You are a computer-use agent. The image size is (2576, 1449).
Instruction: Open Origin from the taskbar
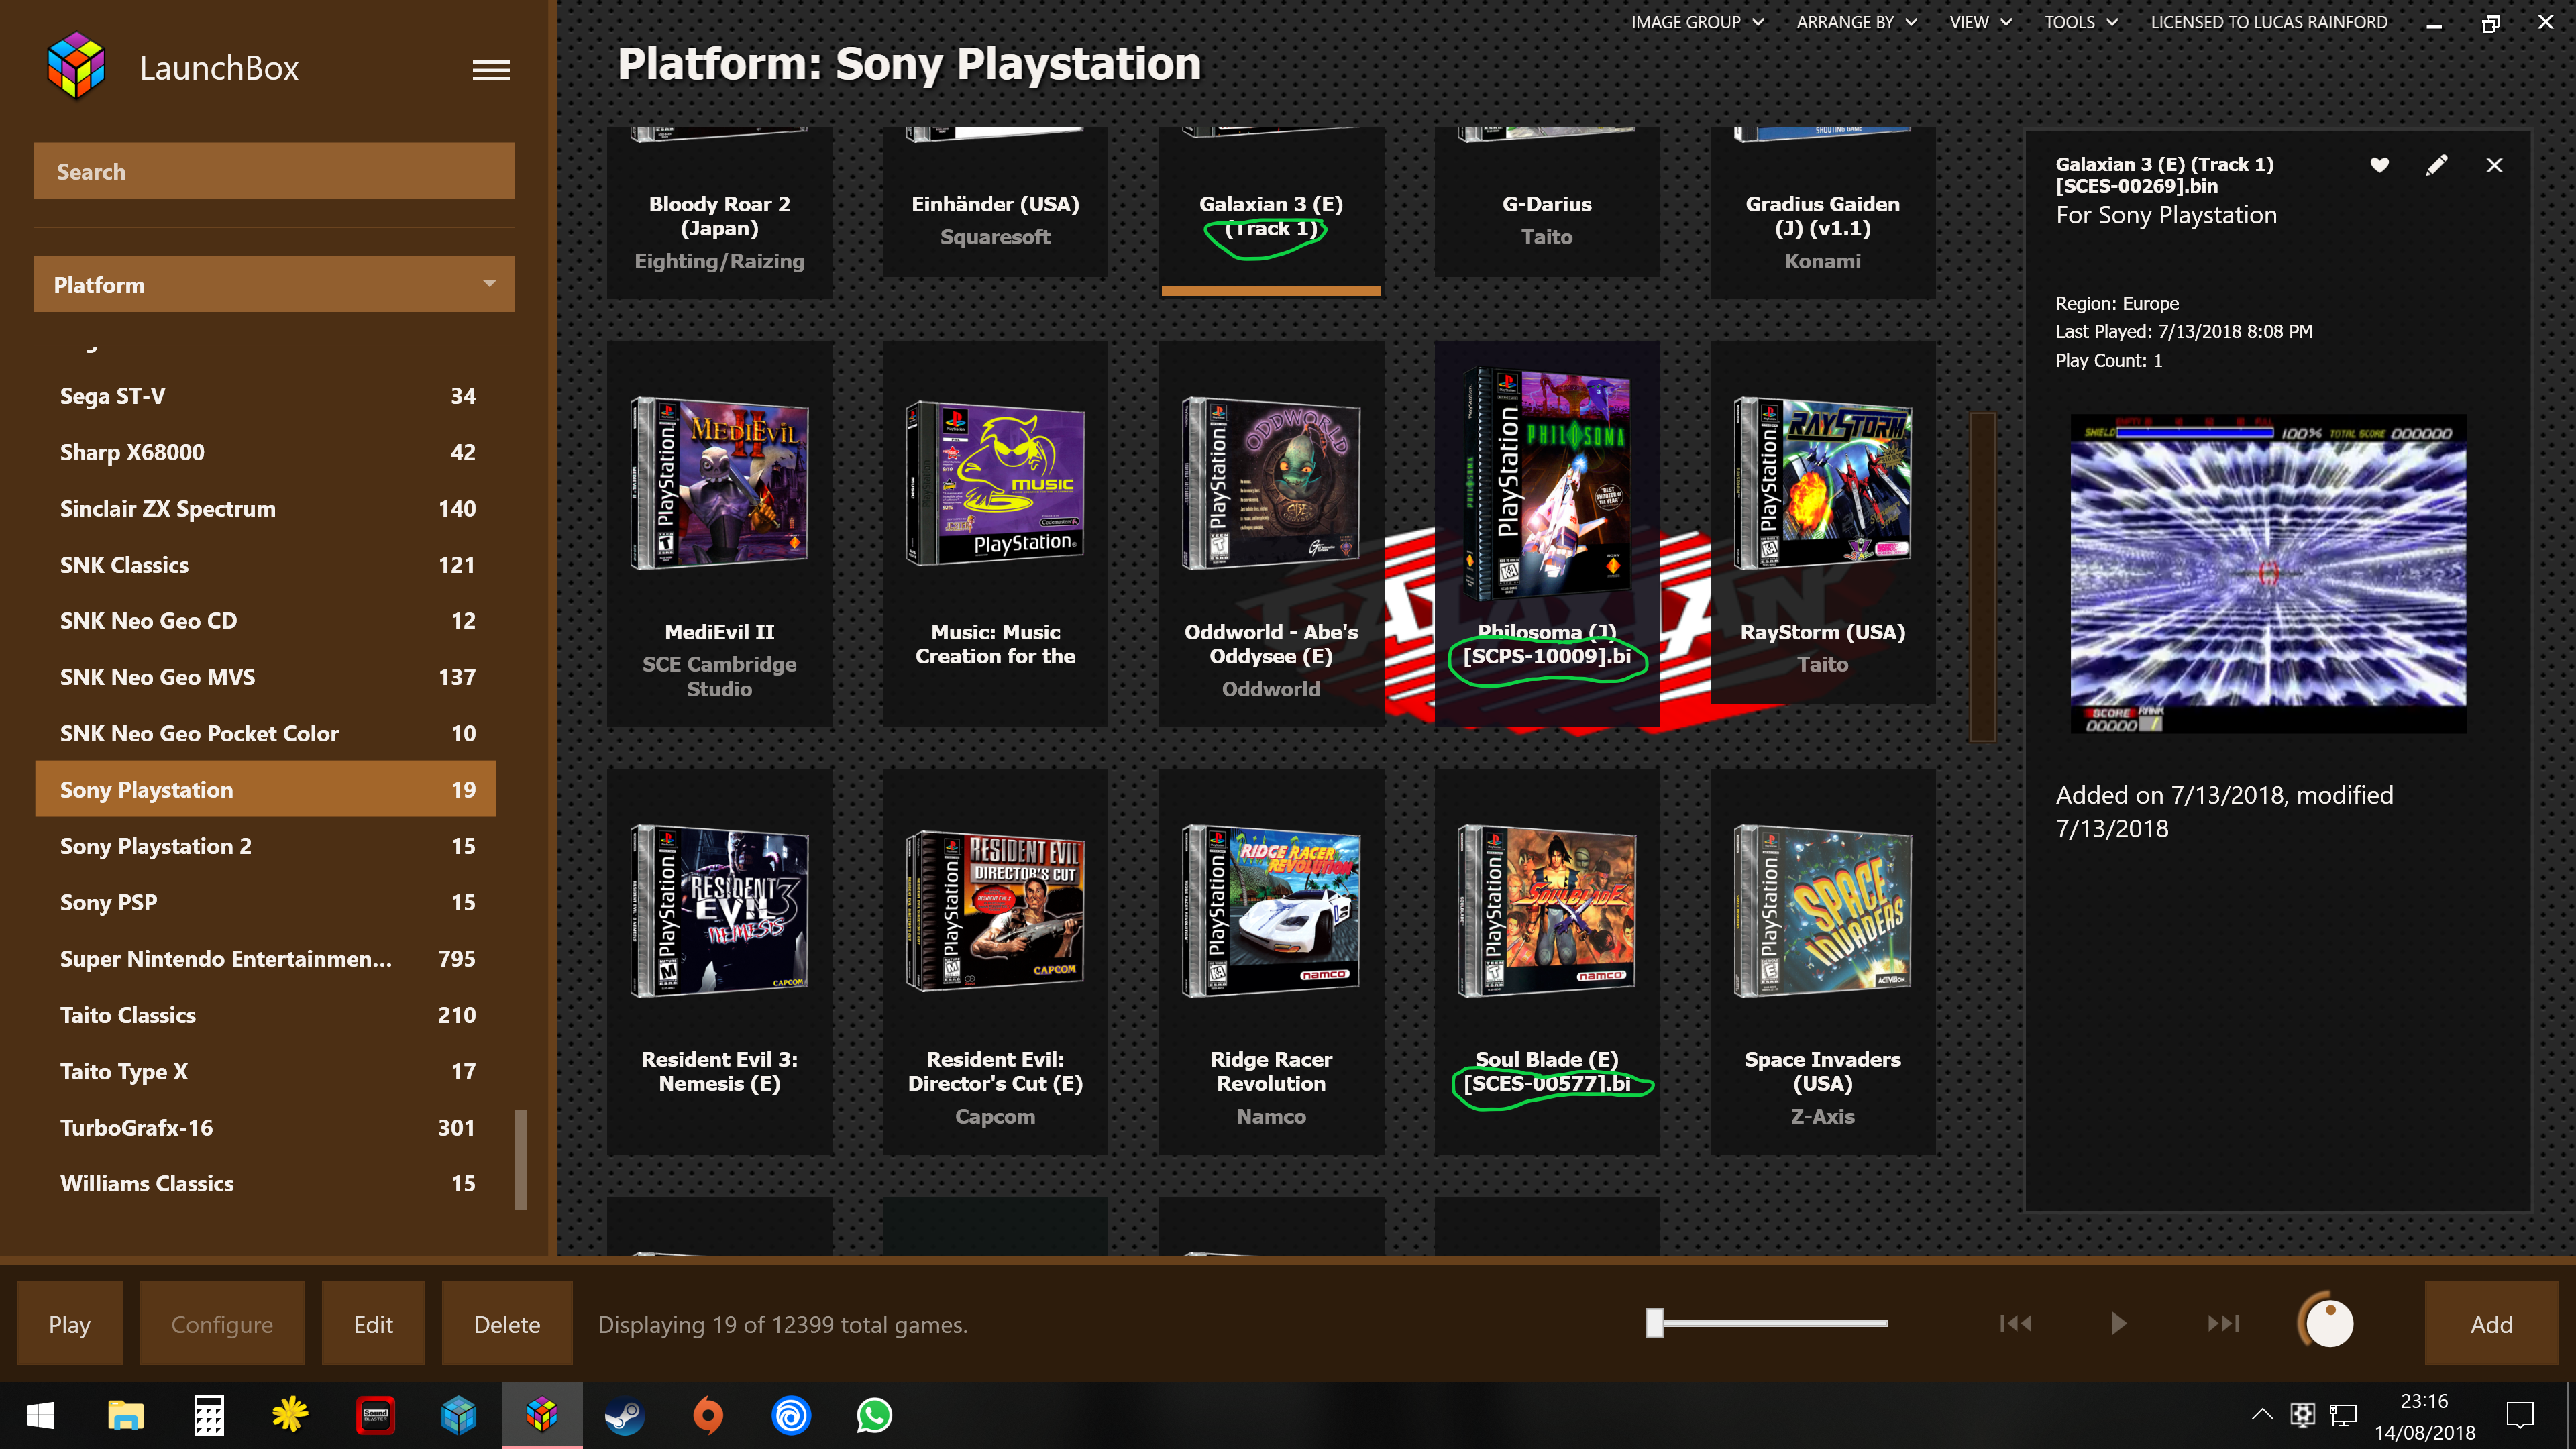pos(707,1415)
